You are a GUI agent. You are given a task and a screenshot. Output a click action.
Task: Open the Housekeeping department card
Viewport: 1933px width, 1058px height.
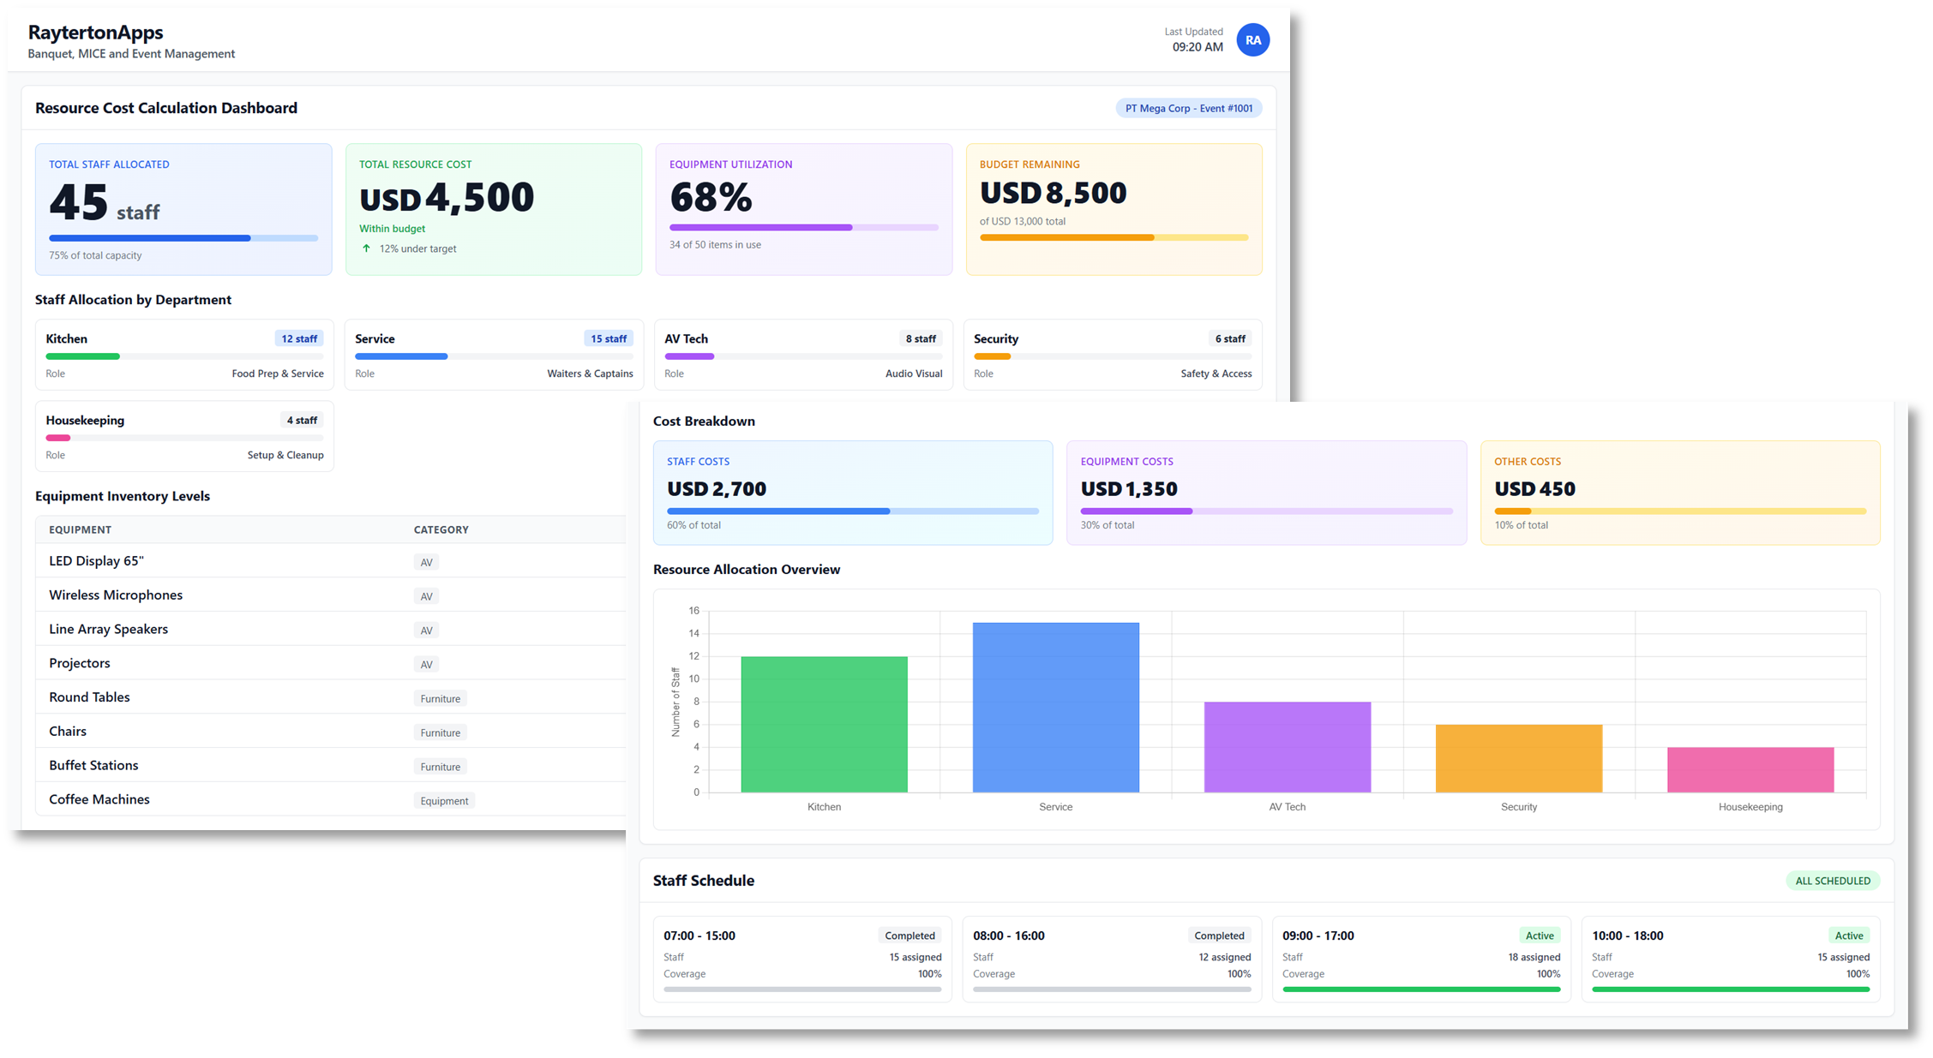pyautogui.click(x=184, y=436)
